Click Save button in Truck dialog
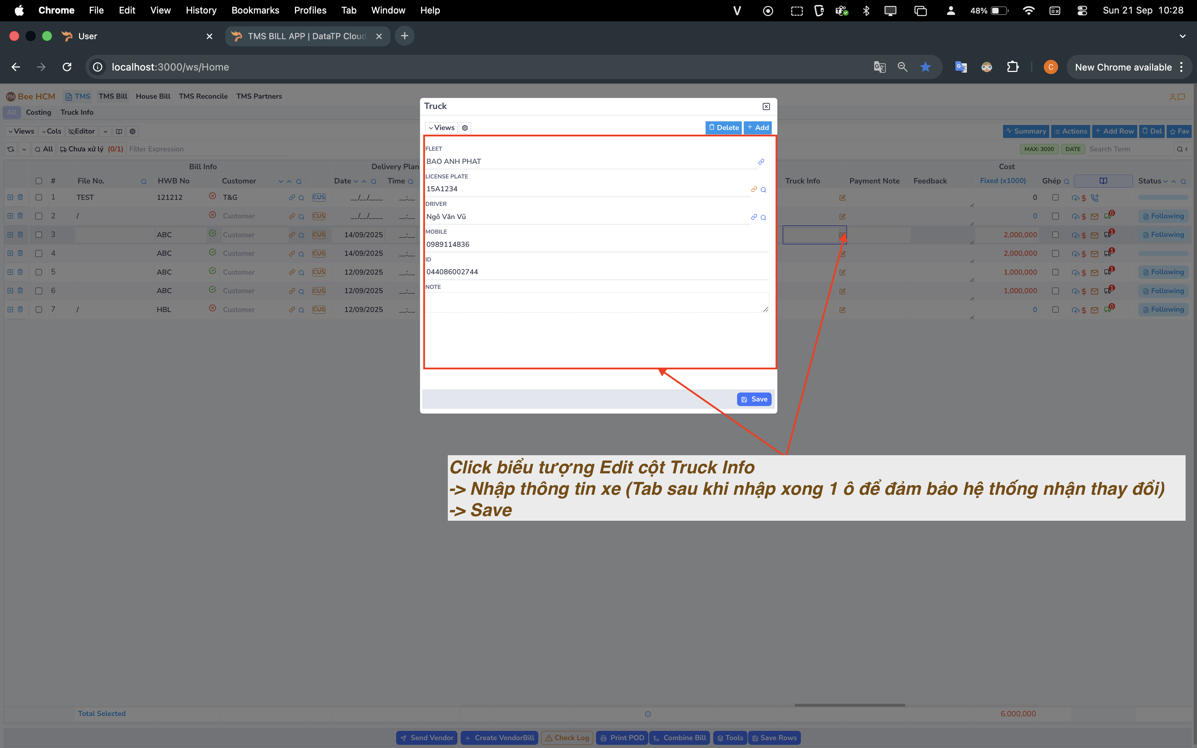This screenshot has width=1197, height=748. coord(754,399)
